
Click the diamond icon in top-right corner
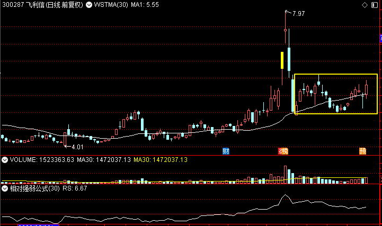coord(365,5)
